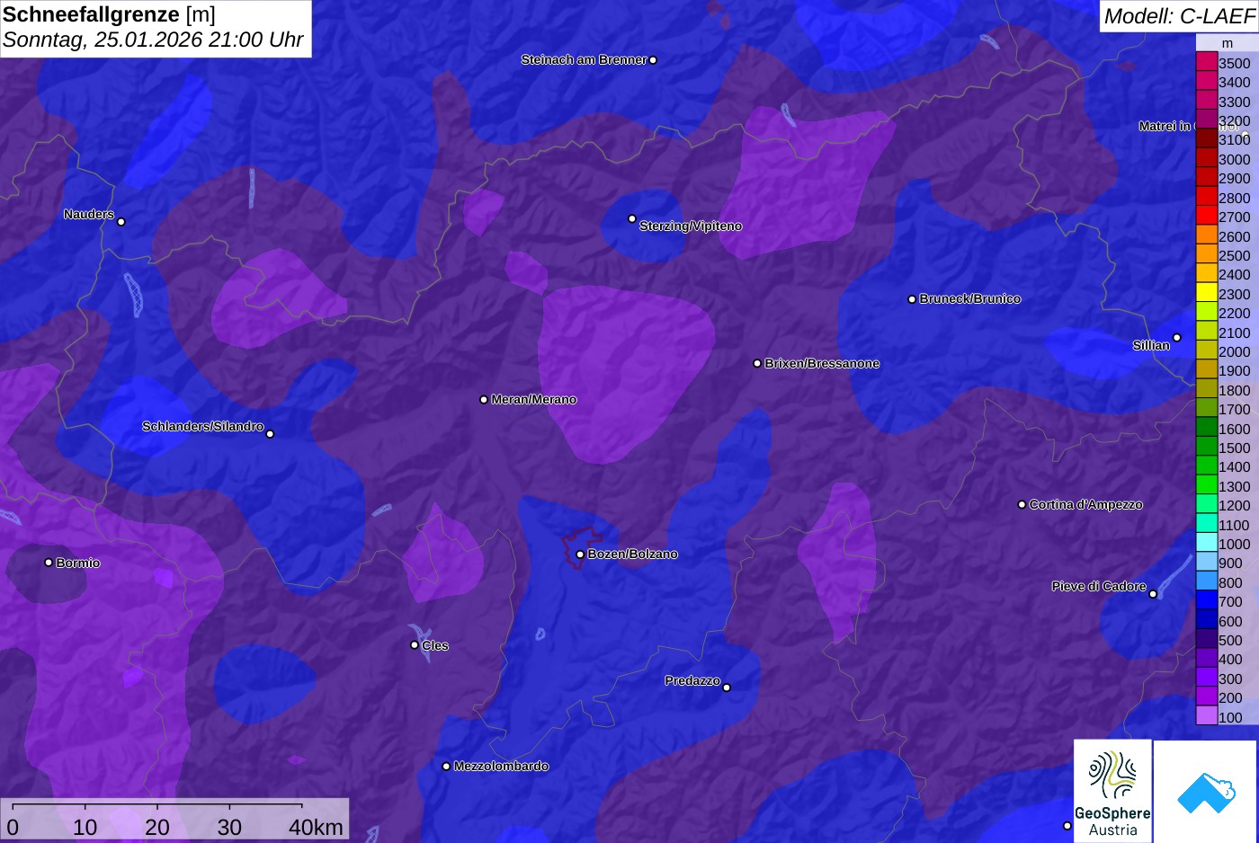The image size is (1259, 843).
Task: Click the Nauders location dot
Action: pos(121,221)
